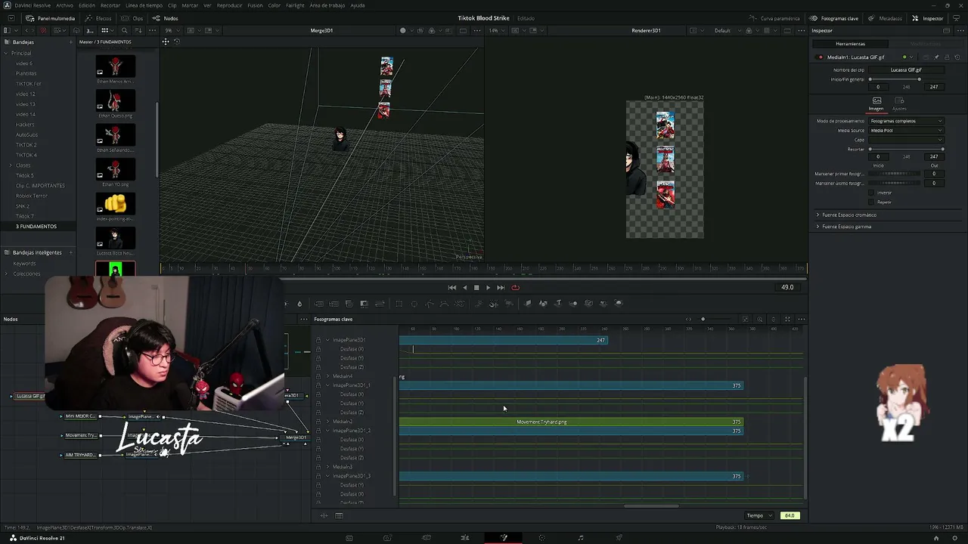Play the composition in reverse
Viewport: 968px width, 544px height.
pos(464,287)
